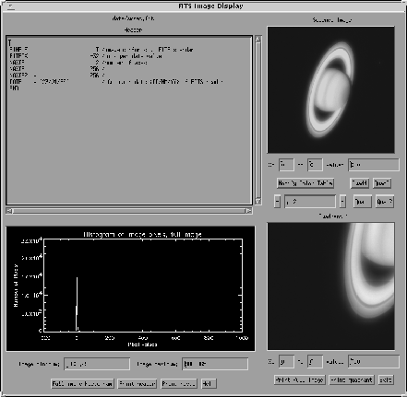Click the stepper button right of the zoom field
The image size is (407, 397).
pyautogui.click(x=342, y=202)
